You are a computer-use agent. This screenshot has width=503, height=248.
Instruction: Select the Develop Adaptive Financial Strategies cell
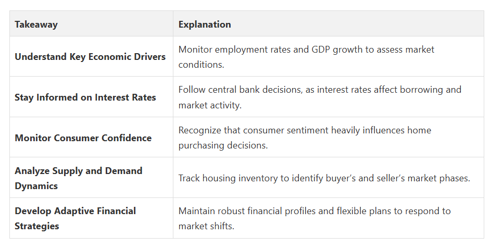[92, 218]
